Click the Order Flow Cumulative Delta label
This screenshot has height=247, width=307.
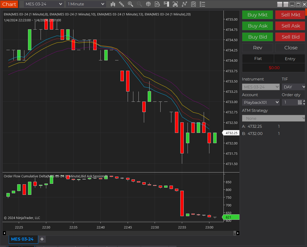55,176
